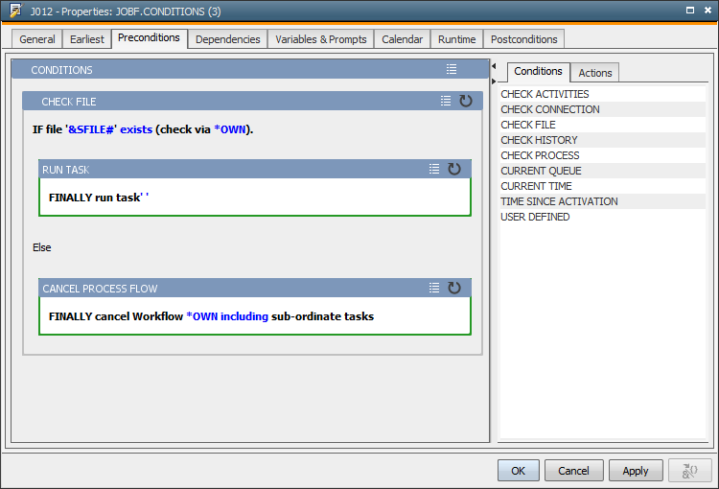
Task: Collapse the side panel with the arrow
Action: tap(493, 67)
